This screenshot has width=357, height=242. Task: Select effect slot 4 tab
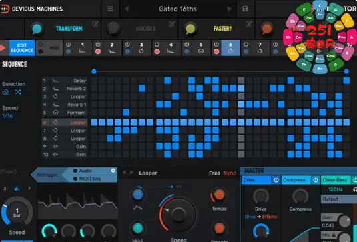point(171,48)
